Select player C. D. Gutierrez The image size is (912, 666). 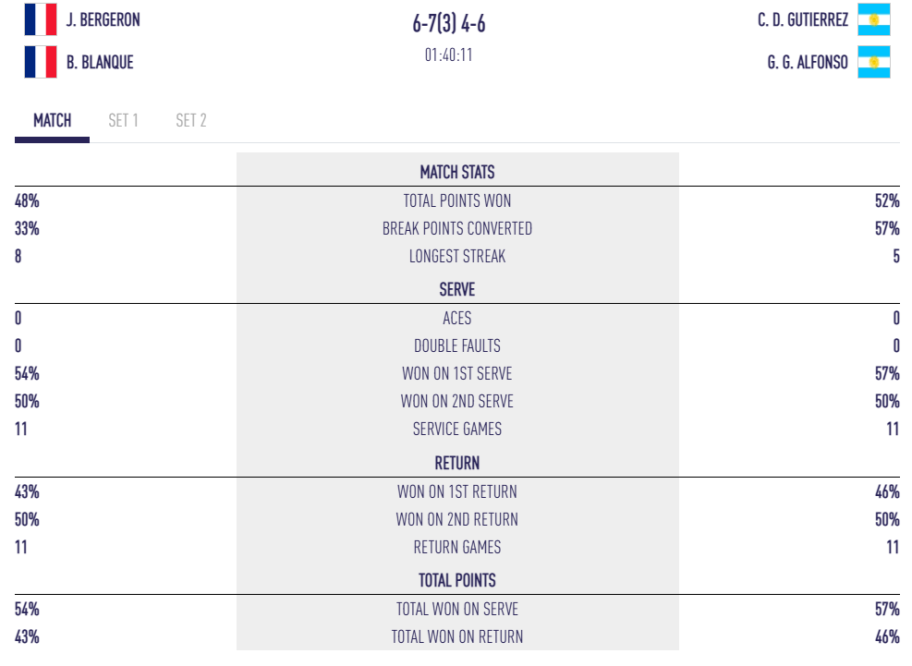click(803, 19)
